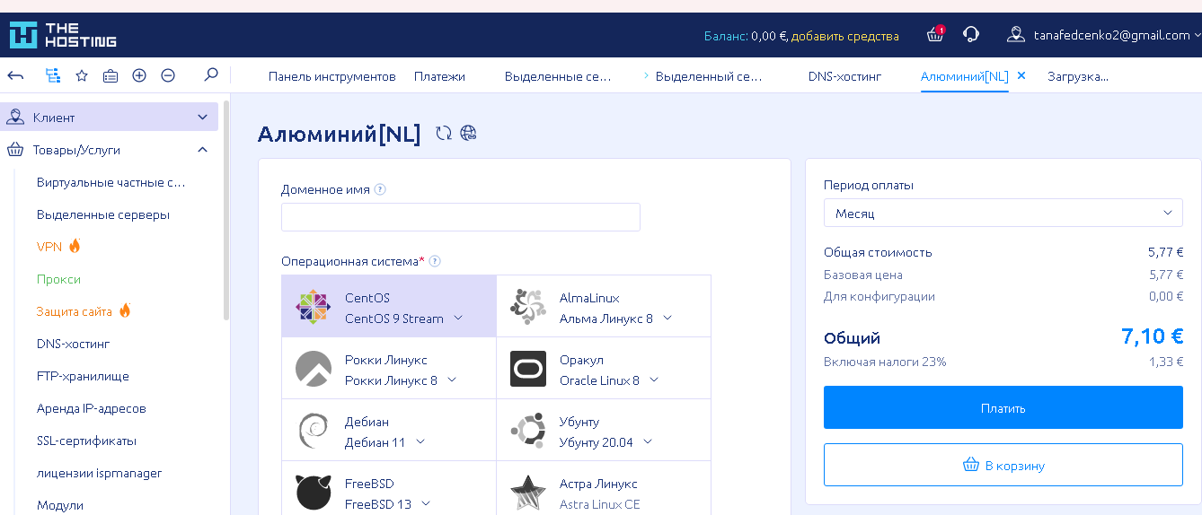
Task: Select the Астра Линукс logo
Action: click(528, 493)
